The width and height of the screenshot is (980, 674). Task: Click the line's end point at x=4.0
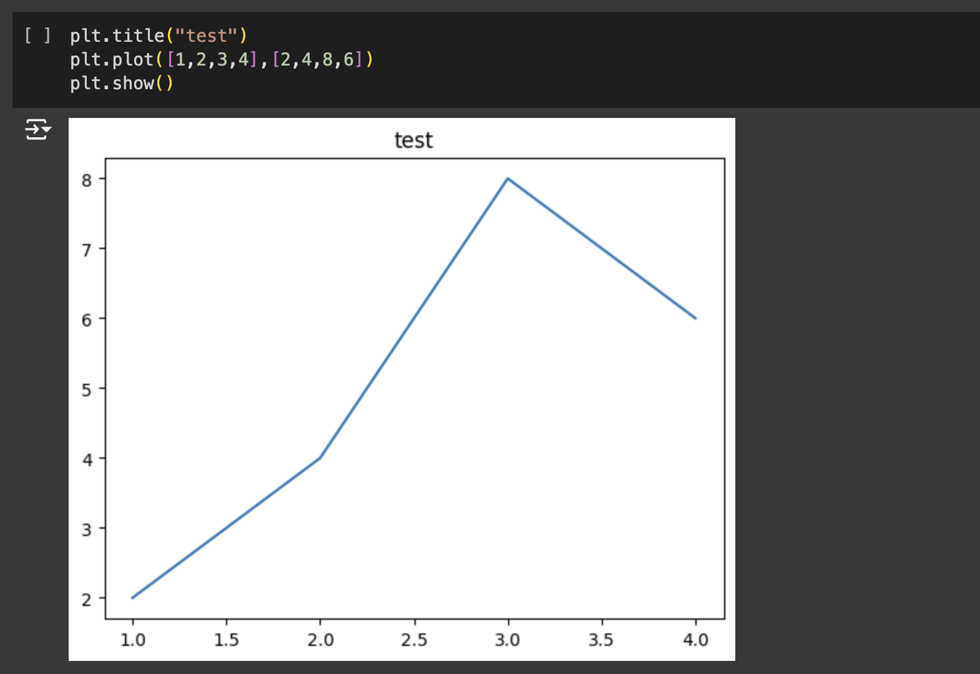[695, 318]
